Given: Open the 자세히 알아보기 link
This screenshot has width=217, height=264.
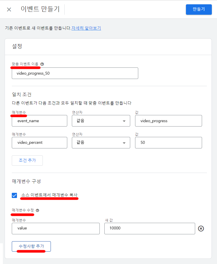Looking at the screenshot, I should coord(86,29).
